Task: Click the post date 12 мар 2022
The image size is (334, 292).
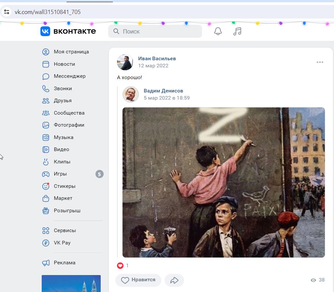Action: tap(153, 66)
